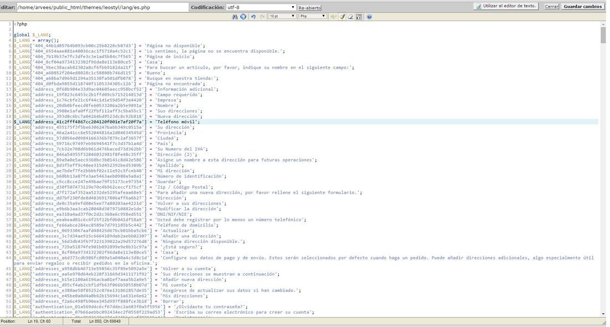610x327 pixels.
Task: Click the 'Ln 850, Ch 69849' total status
Action: (x=105, y=321)
